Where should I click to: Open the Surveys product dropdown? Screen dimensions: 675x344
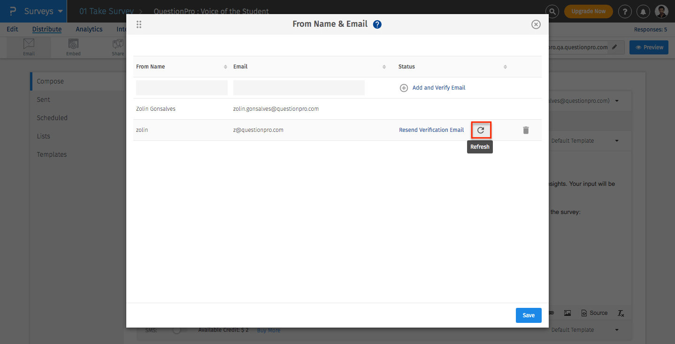tap(44, 11)
